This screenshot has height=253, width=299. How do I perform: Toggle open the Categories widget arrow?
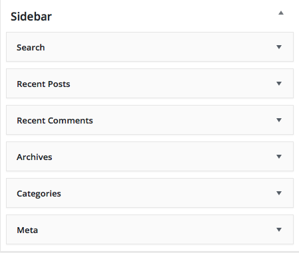(279, 193)
